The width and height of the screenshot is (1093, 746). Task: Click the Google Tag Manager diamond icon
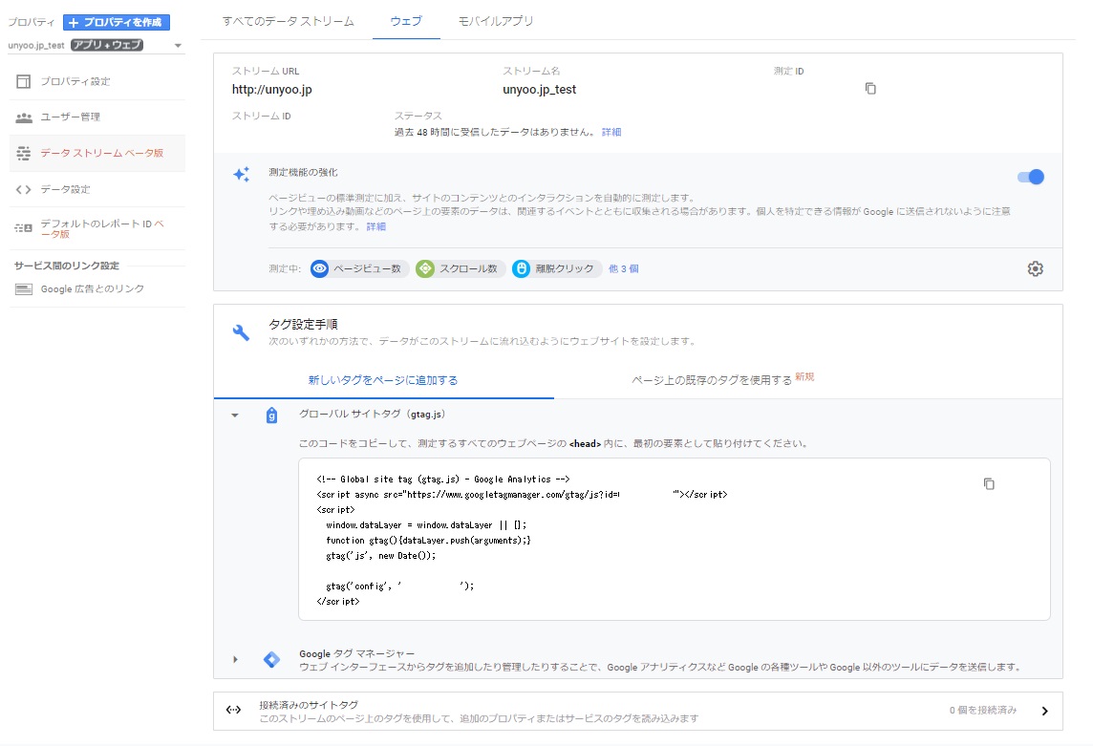click(272, 659)
